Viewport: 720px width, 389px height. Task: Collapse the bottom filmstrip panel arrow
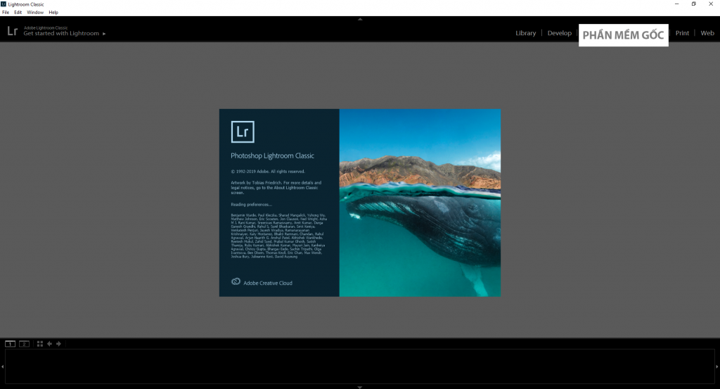360,387
